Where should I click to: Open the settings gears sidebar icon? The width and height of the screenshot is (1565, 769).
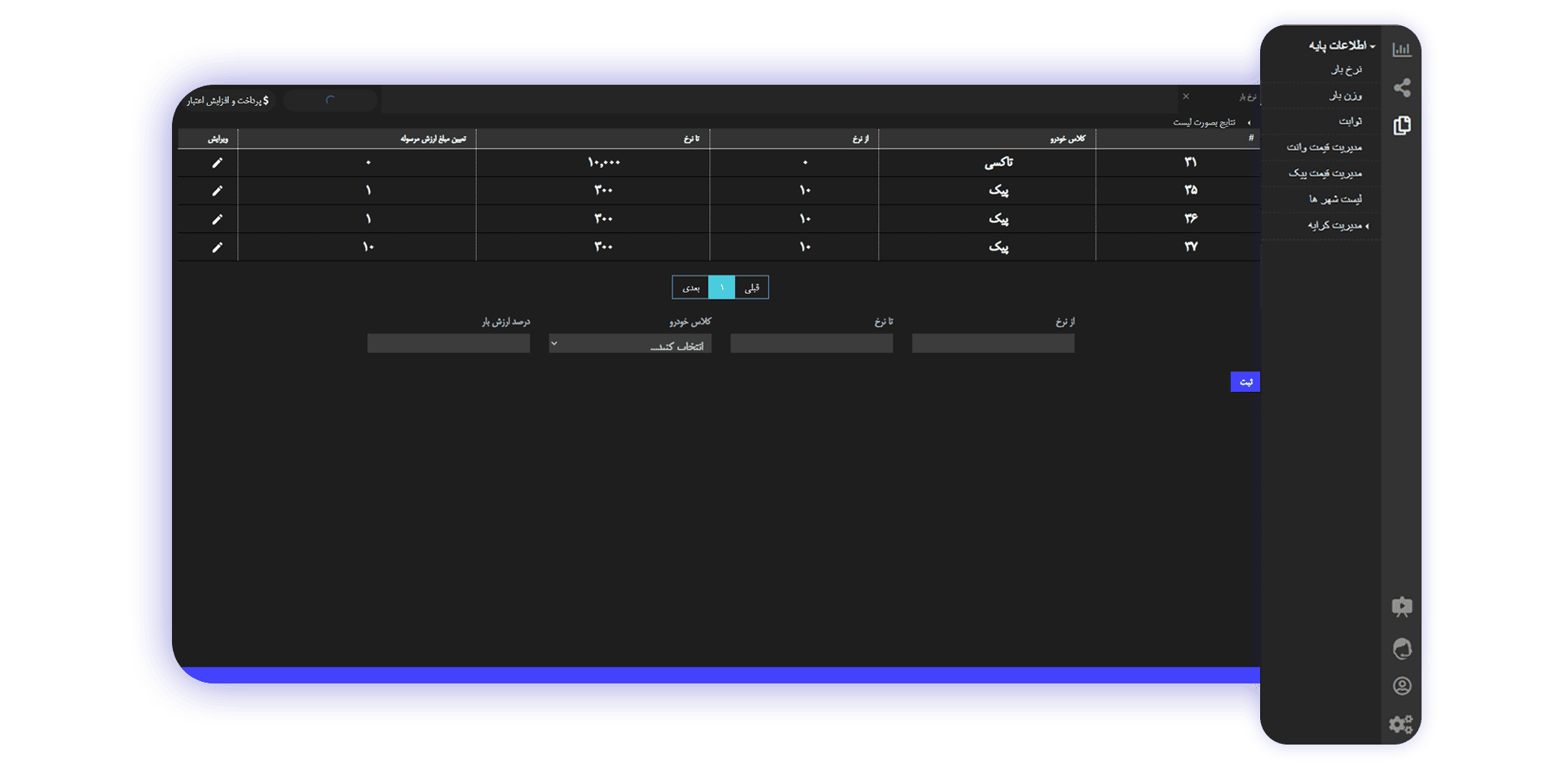[1400, 724]
